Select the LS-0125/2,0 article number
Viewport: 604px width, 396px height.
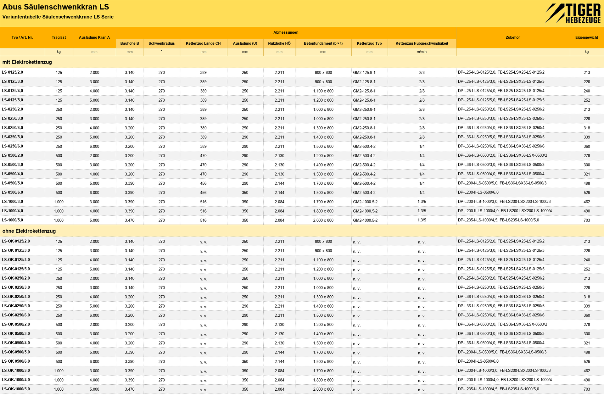coord(12,72)
